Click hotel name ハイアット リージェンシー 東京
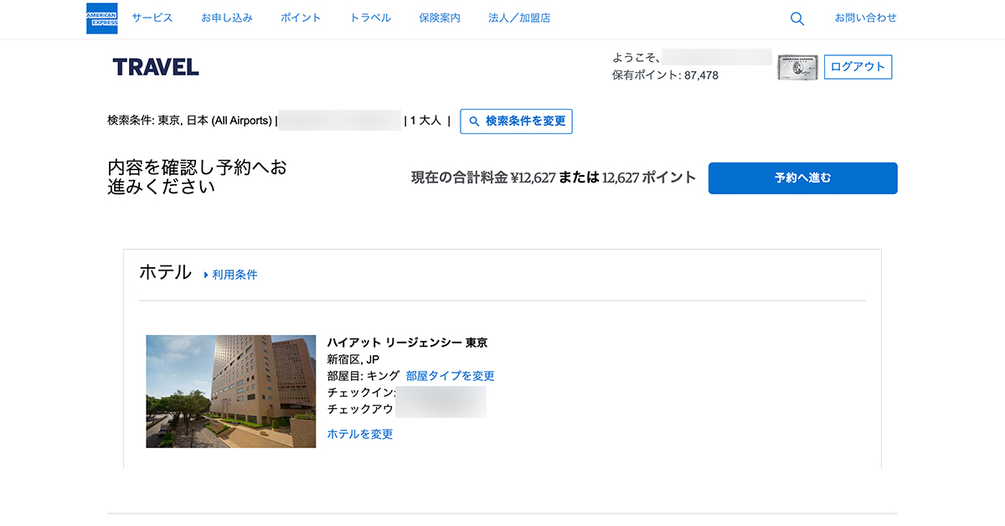This screenshot has width=1005, height=526. pyautogui.click(x=407, y=343)
